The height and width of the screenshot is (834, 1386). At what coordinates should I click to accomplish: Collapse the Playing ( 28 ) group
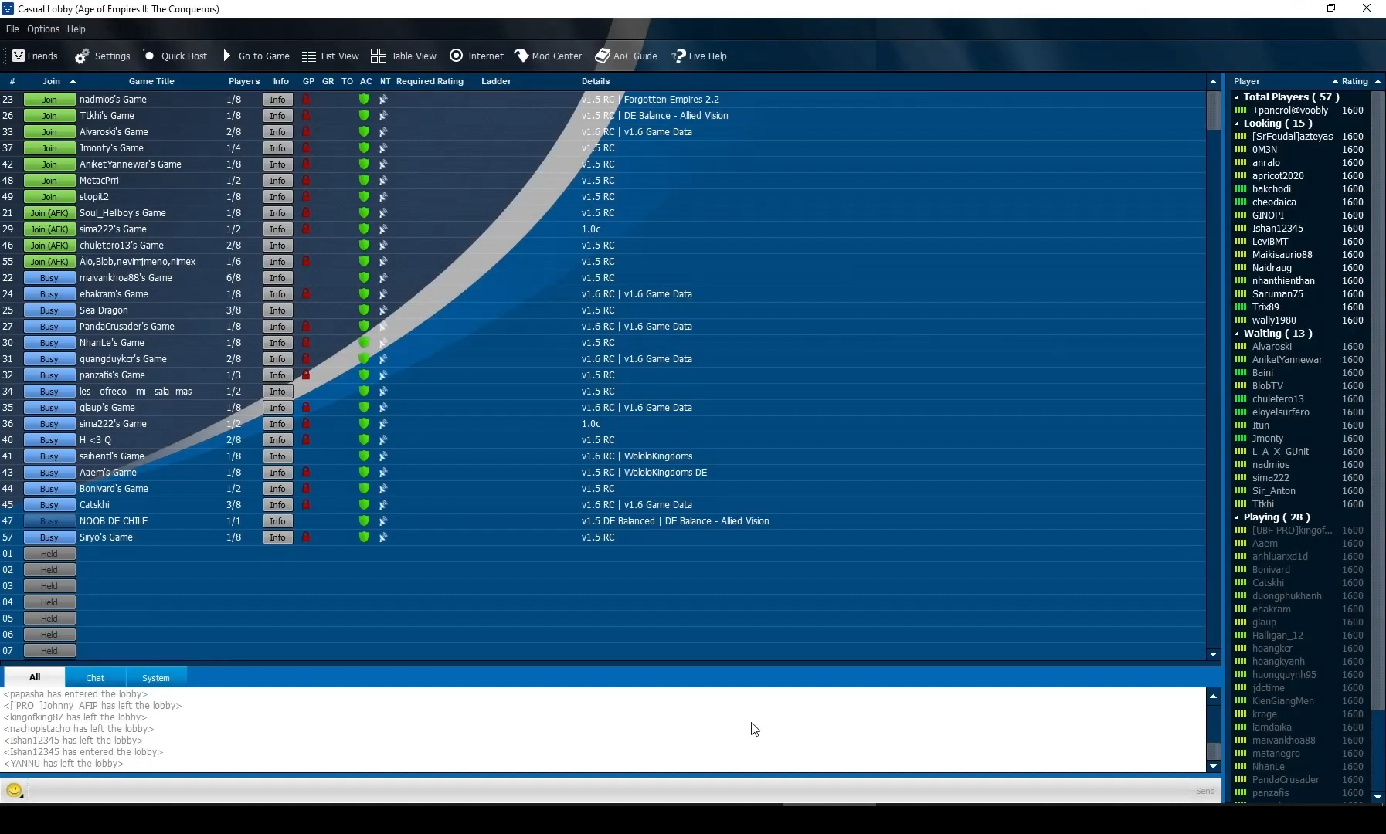pyautogui.click(x=1237, y=517)
